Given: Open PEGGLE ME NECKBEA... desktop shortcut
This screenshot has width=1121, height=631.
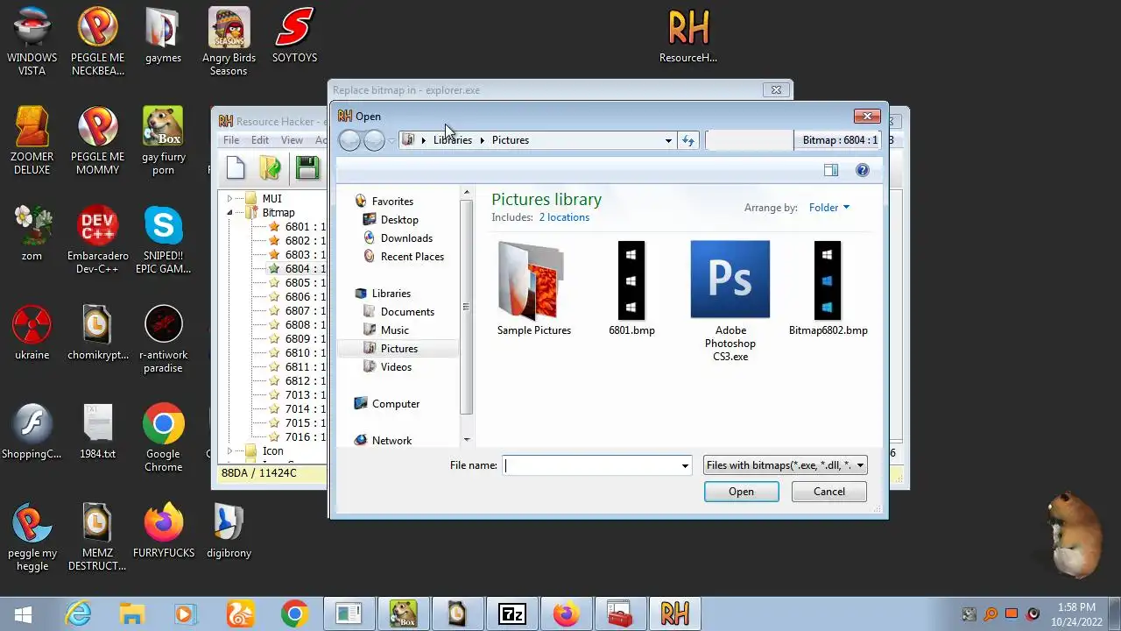Looking at the screenshot, I should point(97,41).
